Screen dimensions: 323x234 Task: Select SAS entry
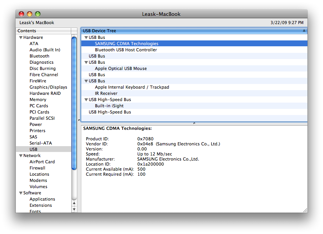(x=33, y=137)
